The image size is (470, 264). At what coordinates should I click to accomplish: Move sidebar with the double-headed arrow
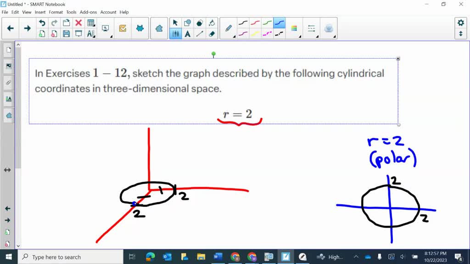point(7,170)
